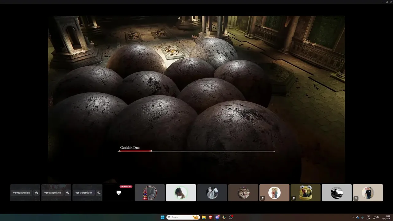Select participant tile with white statue avatar
This screenshot has width=393, height=221.
pyautogui.click(x=212, y=193)
